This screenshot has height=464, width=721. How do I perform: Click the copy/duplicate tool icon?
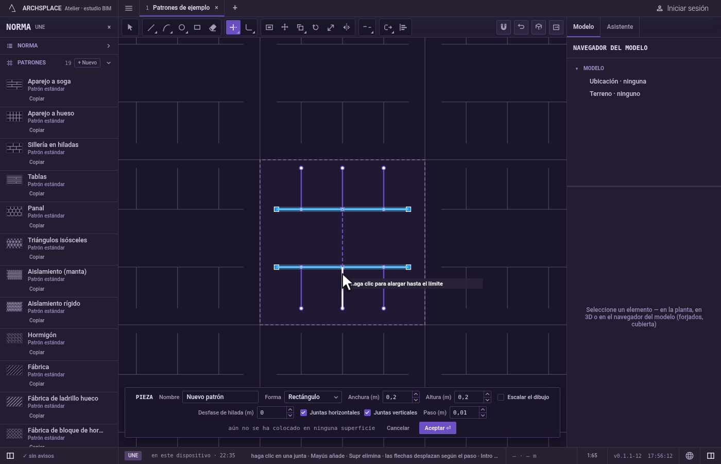[x=300, y=27]
